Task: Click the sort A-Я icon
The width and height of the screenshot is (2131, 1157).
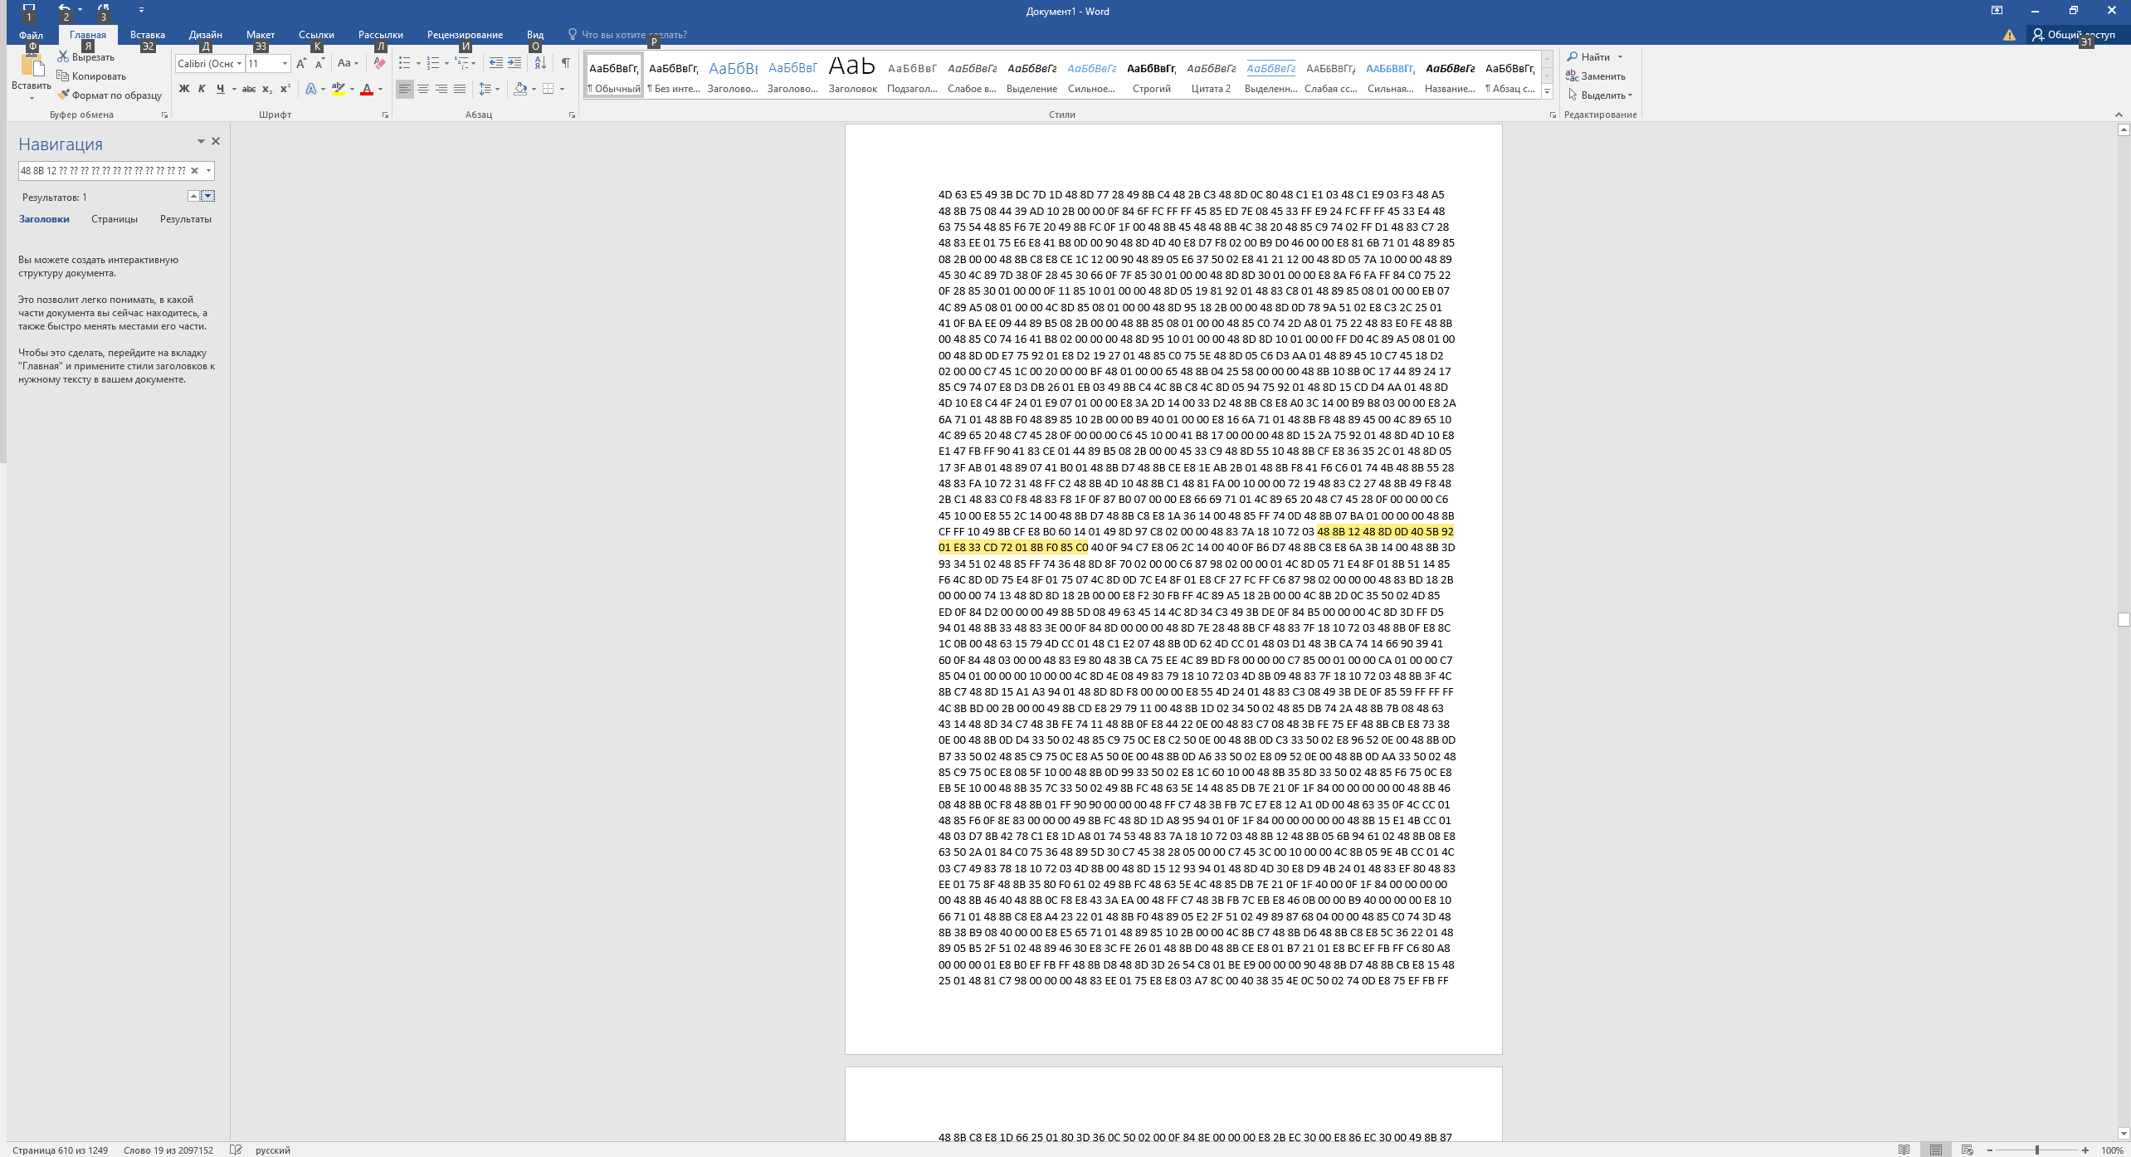Action: point(540,63)
